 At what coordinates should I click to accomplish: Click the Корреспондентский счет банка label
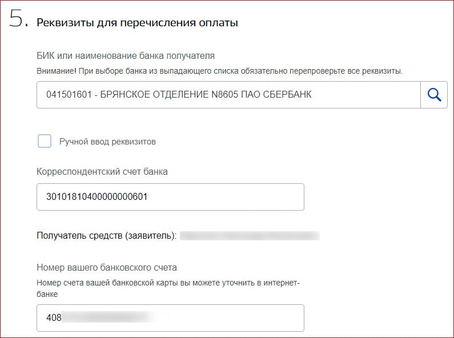(x=102, y=172)
